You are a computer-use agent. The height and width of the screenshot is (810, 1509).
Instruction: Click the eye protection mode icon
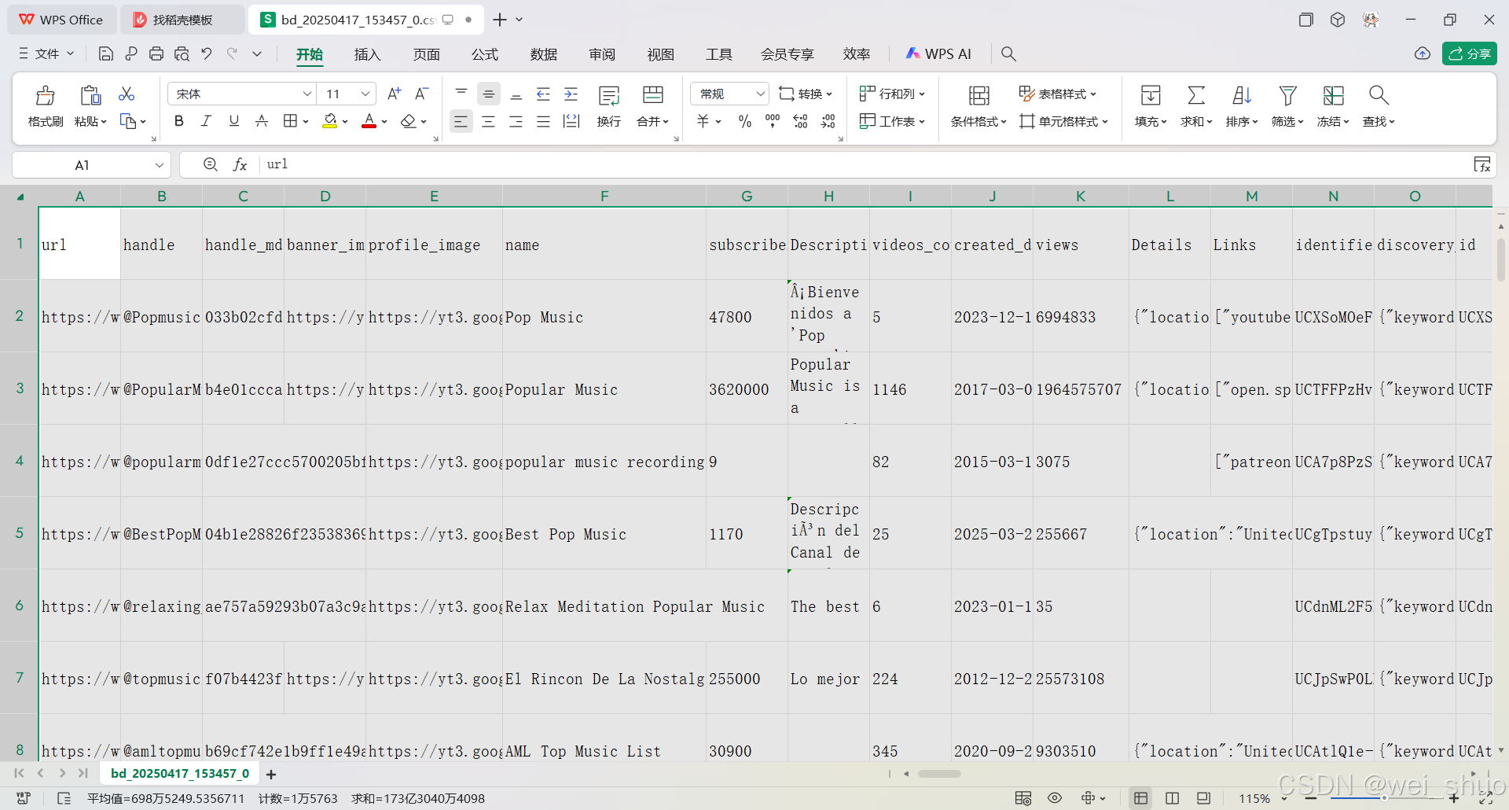1055,798
